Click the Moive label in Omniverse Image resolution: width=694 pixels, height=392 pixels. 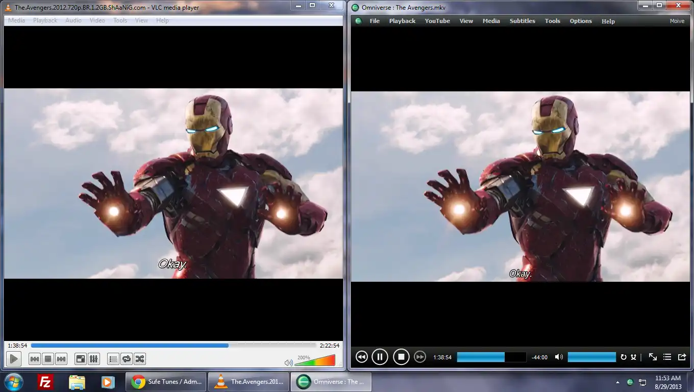(x=677, y=21)
